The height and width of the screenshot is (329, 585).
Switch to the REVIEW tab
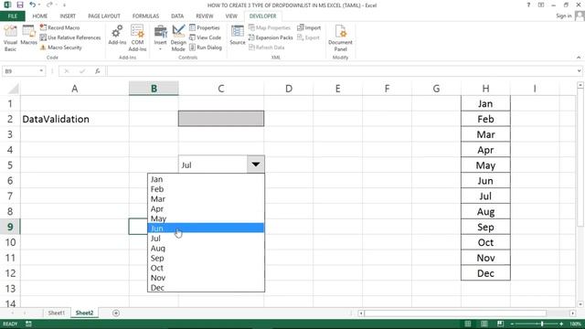[x=205, y=16]
